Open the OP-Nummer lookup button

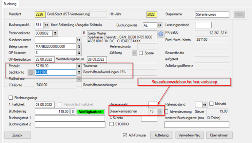click(79, 53)
